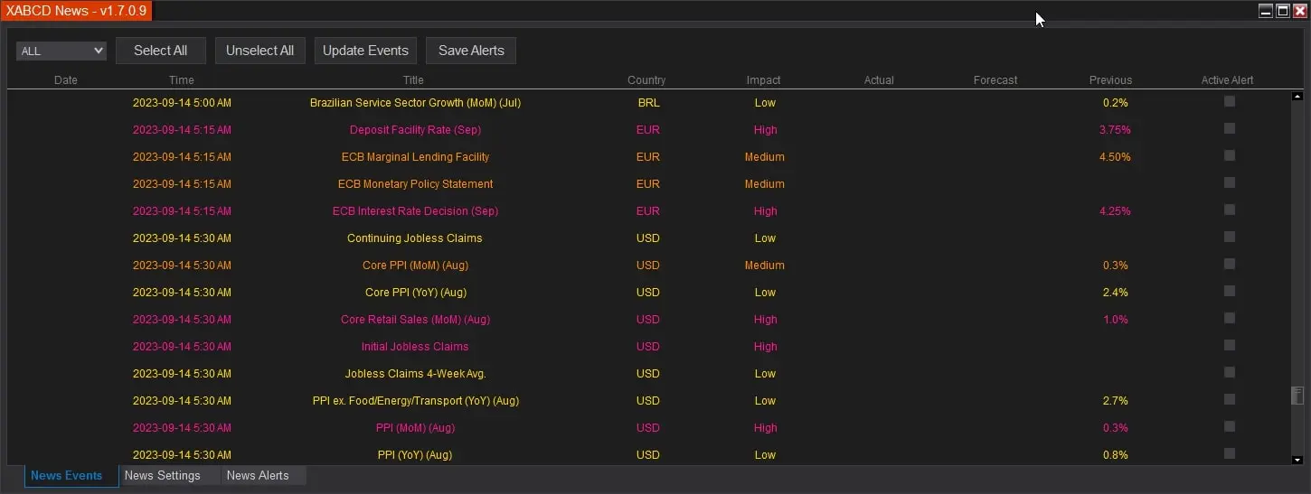Select ECB Marginal Lending Facility title
Viewport: 1311px width, 494px height.
point(415,157)
